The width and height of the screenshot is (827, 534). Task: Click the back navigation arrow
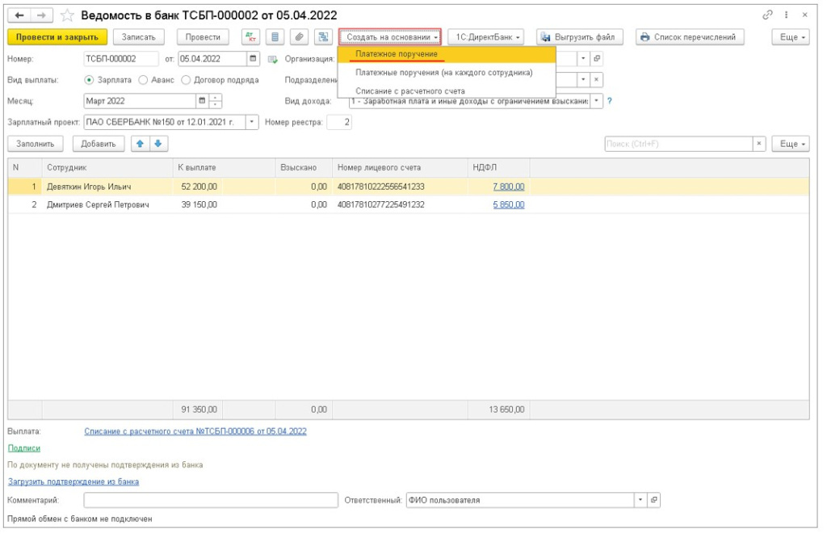click(19, 15)
